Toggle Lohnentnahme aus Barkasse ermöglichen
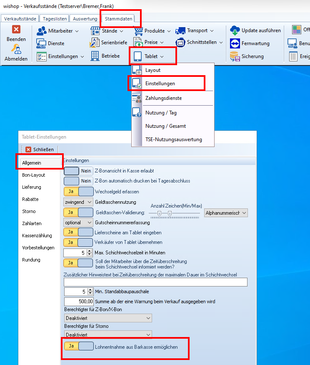The width and height of the screenshot is (310, 365). tap(78, 346)
